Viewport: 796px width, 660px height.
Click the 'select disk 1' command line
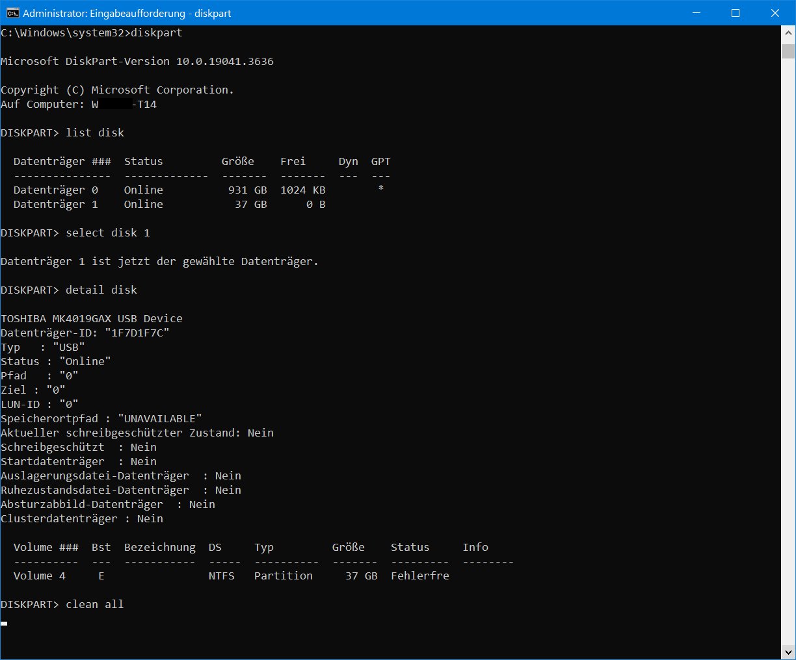tap(107, 233)
